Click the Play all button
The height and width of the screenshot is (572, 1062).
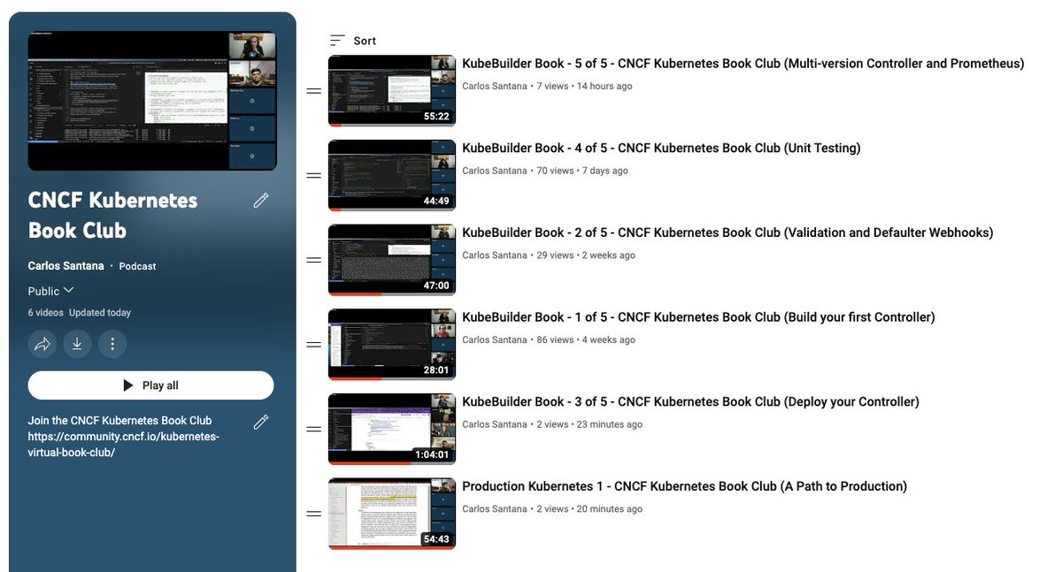(150, 385)
